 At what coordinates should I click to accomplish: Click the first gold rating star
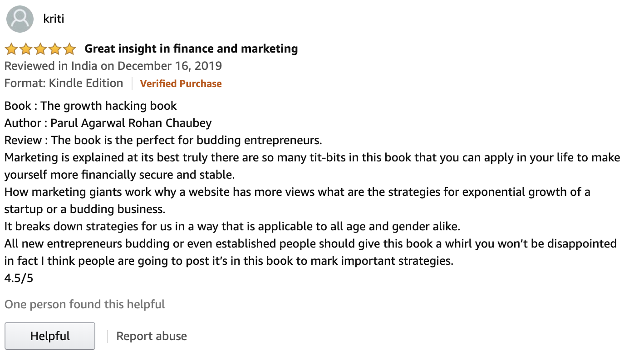click(x=12, y=49)
